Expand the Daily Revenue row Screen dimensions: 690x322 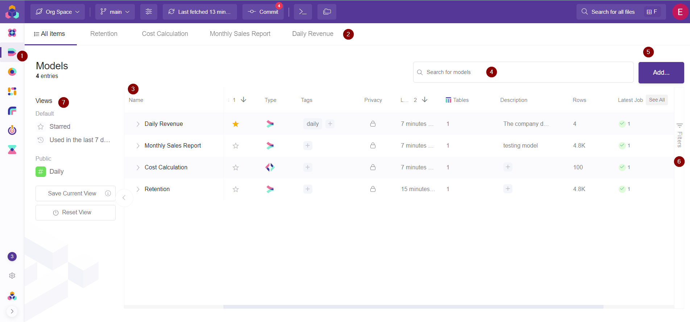138,124
